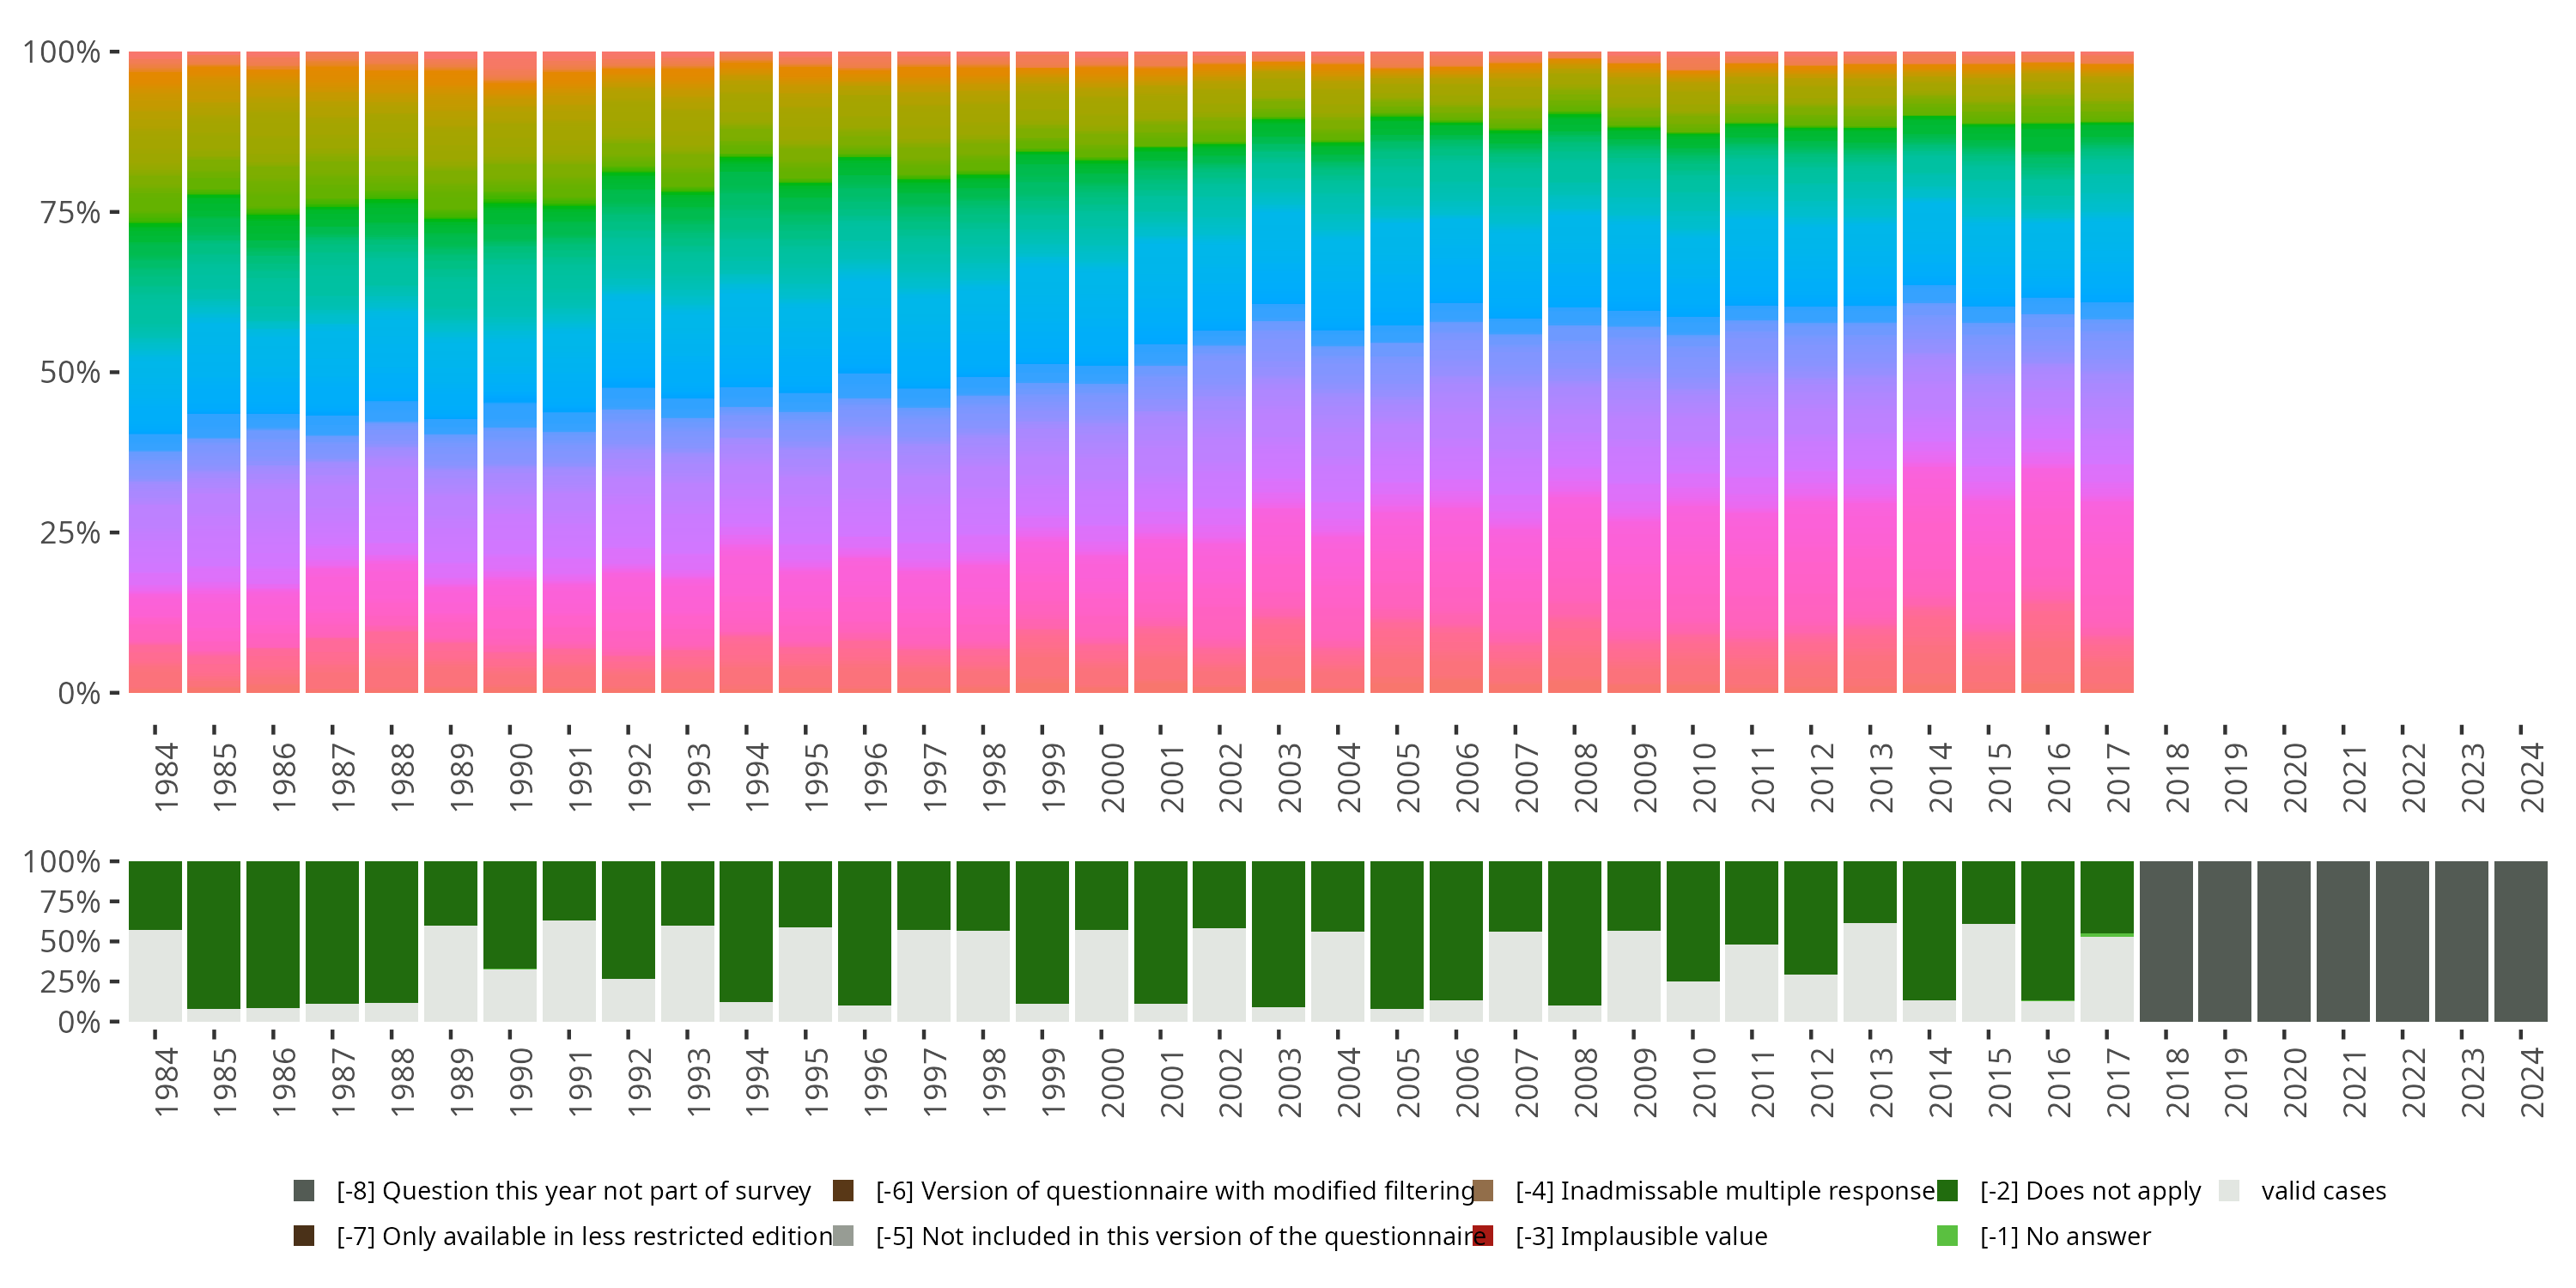Screen dimensions: 2576x1288
Task: Click the 'valid cases' legend swatch
Action: pyautogui.click(x=2229, y=1190)
